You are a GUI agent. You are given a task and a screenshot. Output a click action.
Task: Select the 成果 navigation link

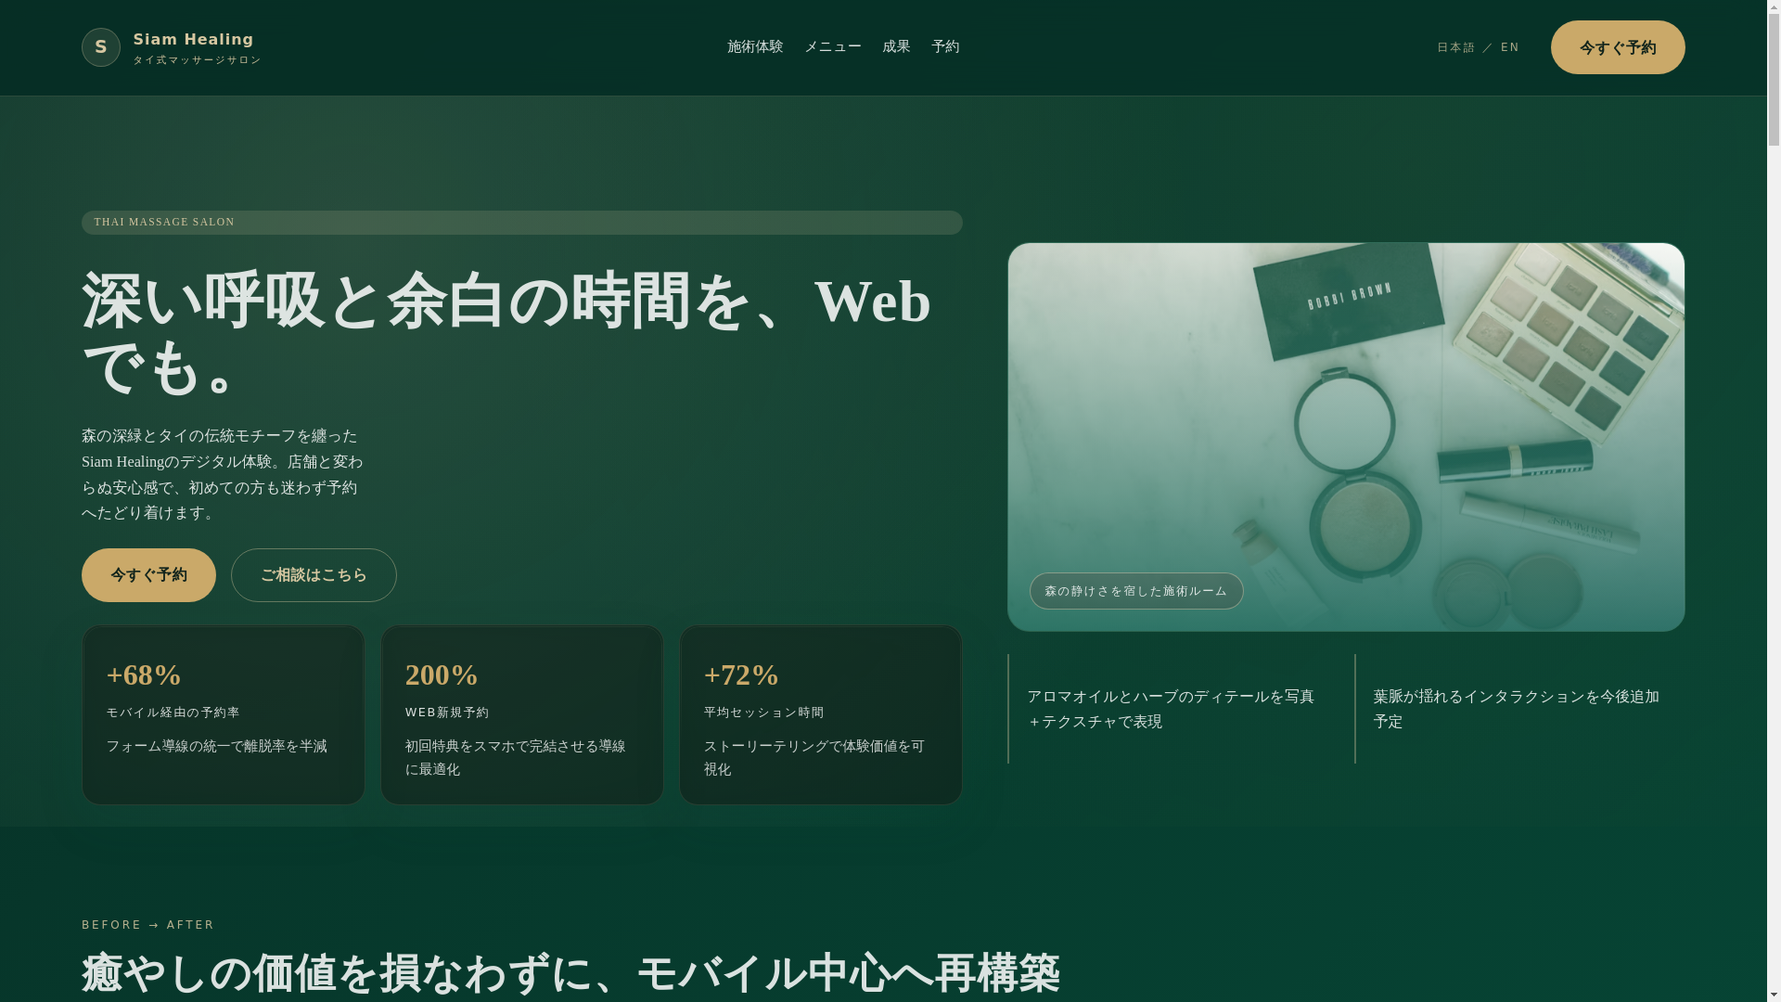(x=896, y=46)
